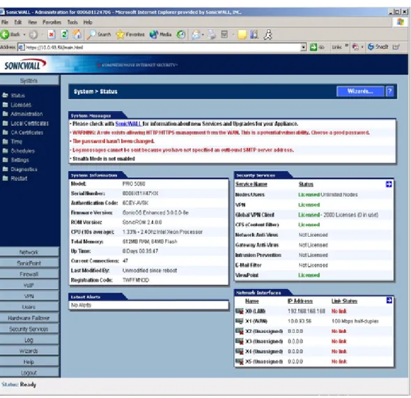This screenshot has height=398, width=411.
Task: Click the Forward navigation arrow icon
Action: [x=33, y=34]
